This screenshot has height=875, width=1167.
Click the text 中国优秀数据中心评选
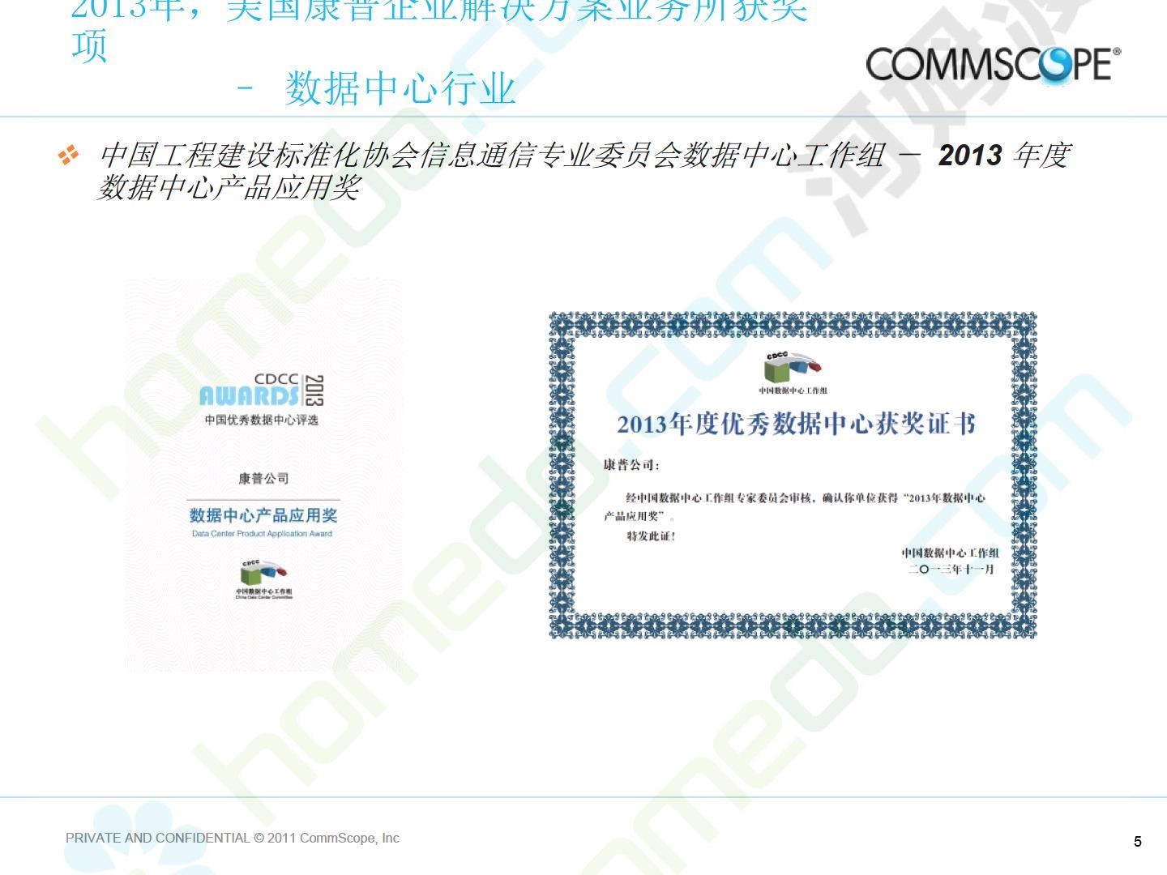pyautogui.click(x=262, y=420)
